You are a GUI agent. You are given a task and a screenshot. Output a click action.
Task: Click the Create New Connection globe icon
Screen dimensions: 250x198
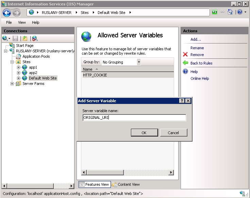(5, 38)
